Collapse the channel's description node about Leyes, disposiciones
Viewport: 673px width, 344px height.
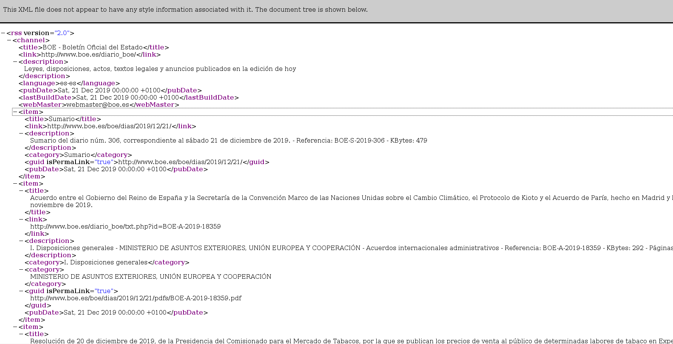[15, 62]
